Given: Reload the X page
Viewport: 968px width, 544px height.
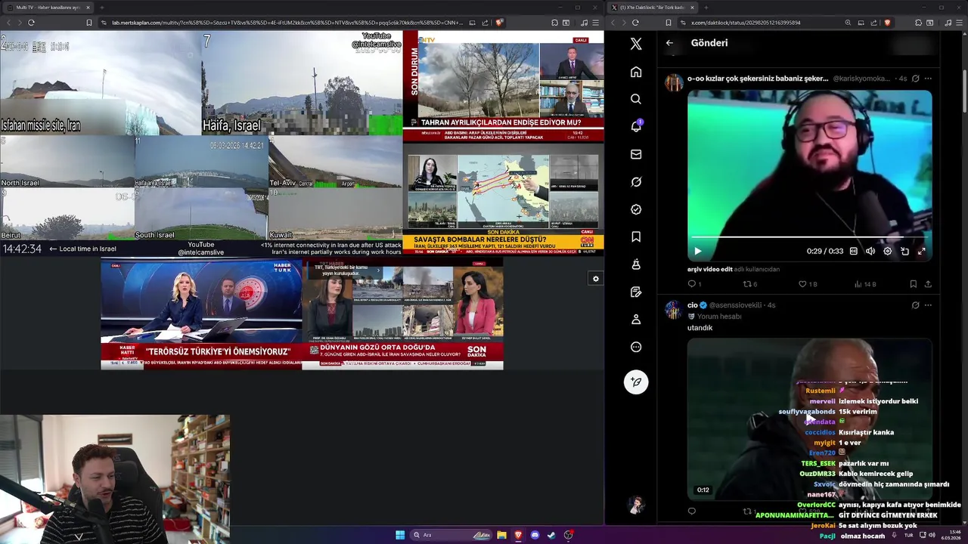Looking at the screenshot, I should 635,23.
